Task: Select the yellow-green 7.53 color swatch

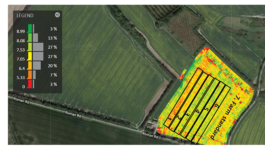Action: click(30, 47)
